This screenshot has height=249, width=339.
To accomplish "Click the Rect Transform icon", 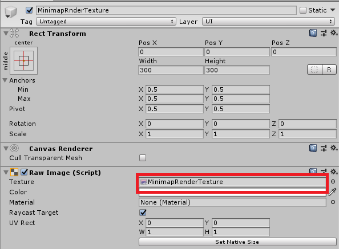I will 14,33.
